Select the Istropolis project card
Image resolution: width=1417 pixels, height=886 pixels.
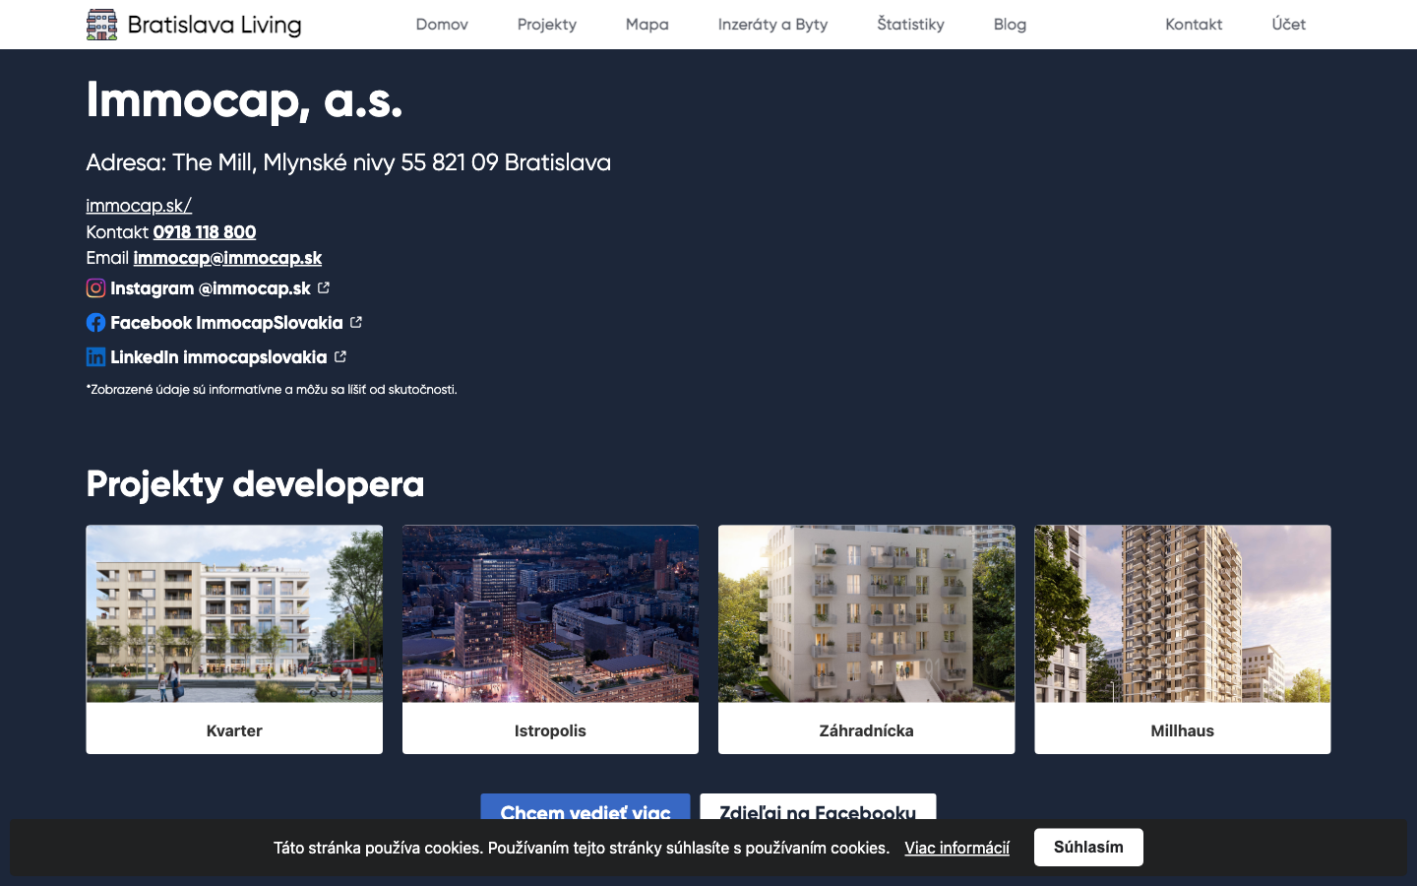click(x=550, y=639)
